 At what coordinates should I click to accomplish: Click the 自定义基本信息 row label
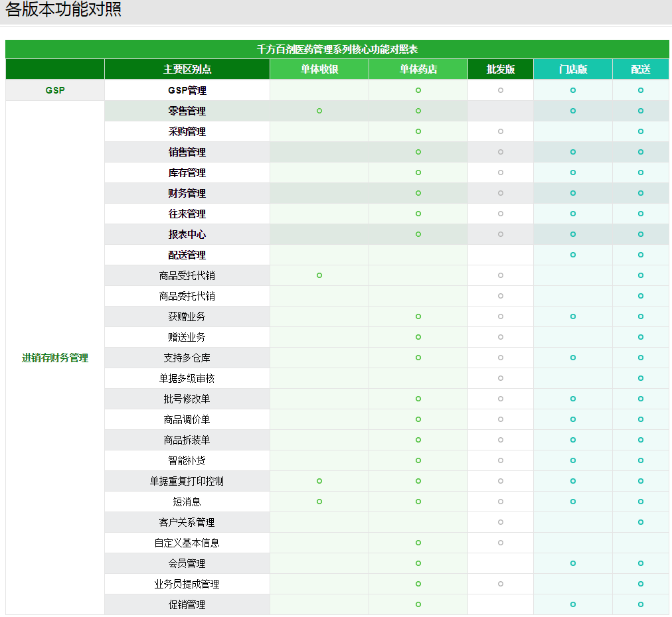click(x=187, y=543)
